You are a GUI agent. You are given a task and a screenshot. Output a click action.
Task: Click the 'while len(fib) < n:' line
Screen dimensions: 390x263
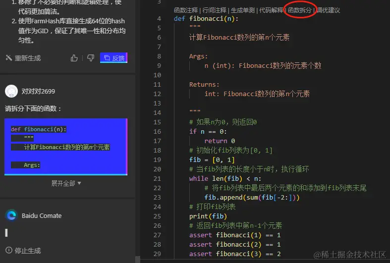(225, 178)
